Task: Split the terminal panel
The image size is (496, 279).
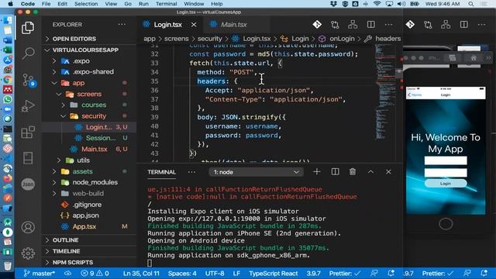Action: (x=335, y=172)
